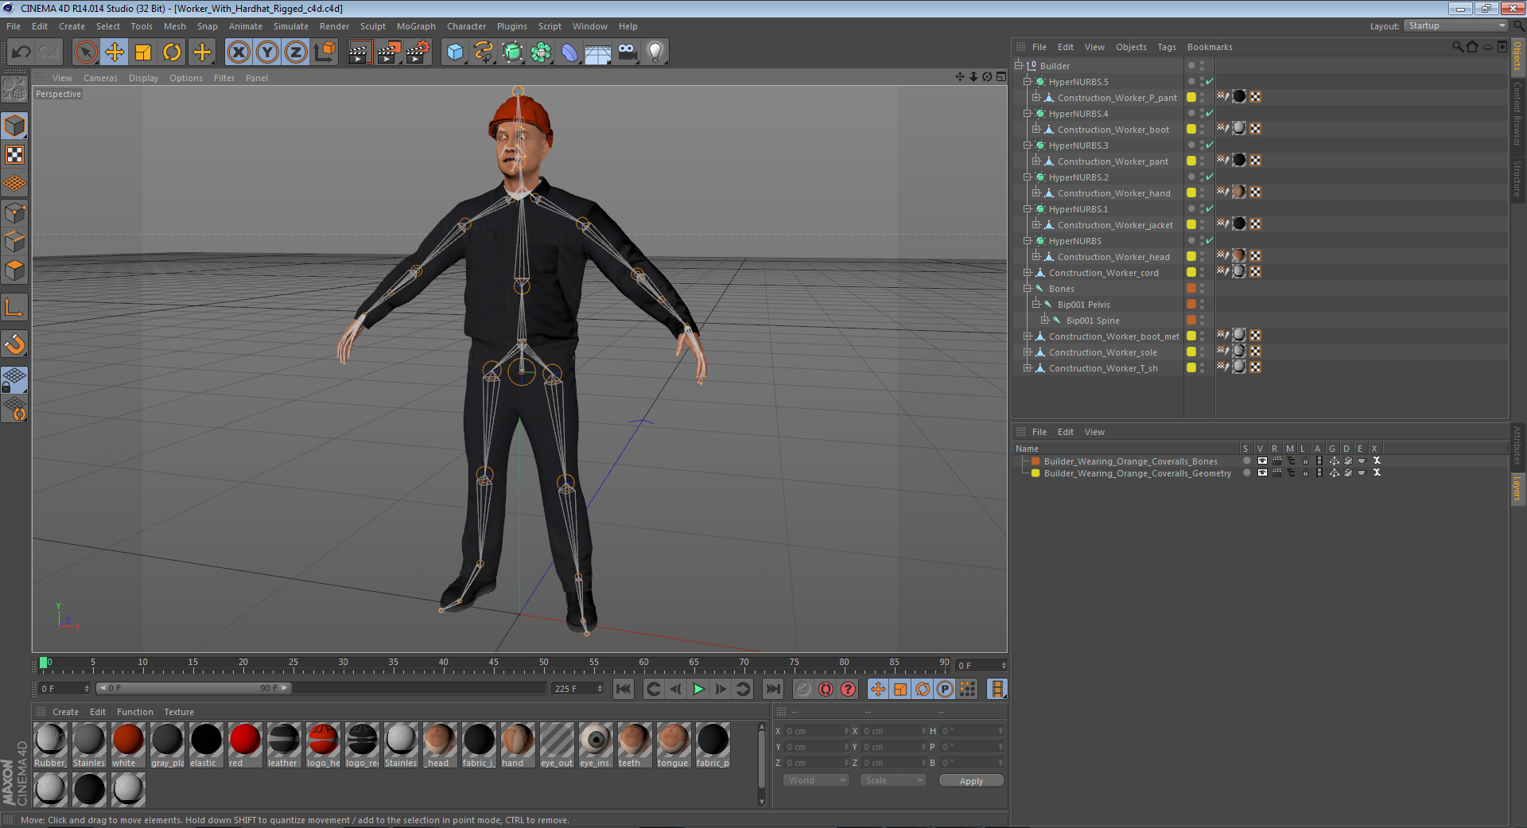This screenshot has height=828, width=1527.
Task: Open the Render Settings icon
Action: click(418, 52)
